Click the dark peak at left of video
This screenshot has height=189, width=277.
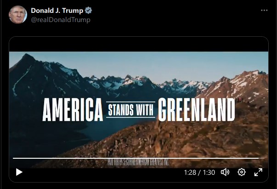click(28, 60)
